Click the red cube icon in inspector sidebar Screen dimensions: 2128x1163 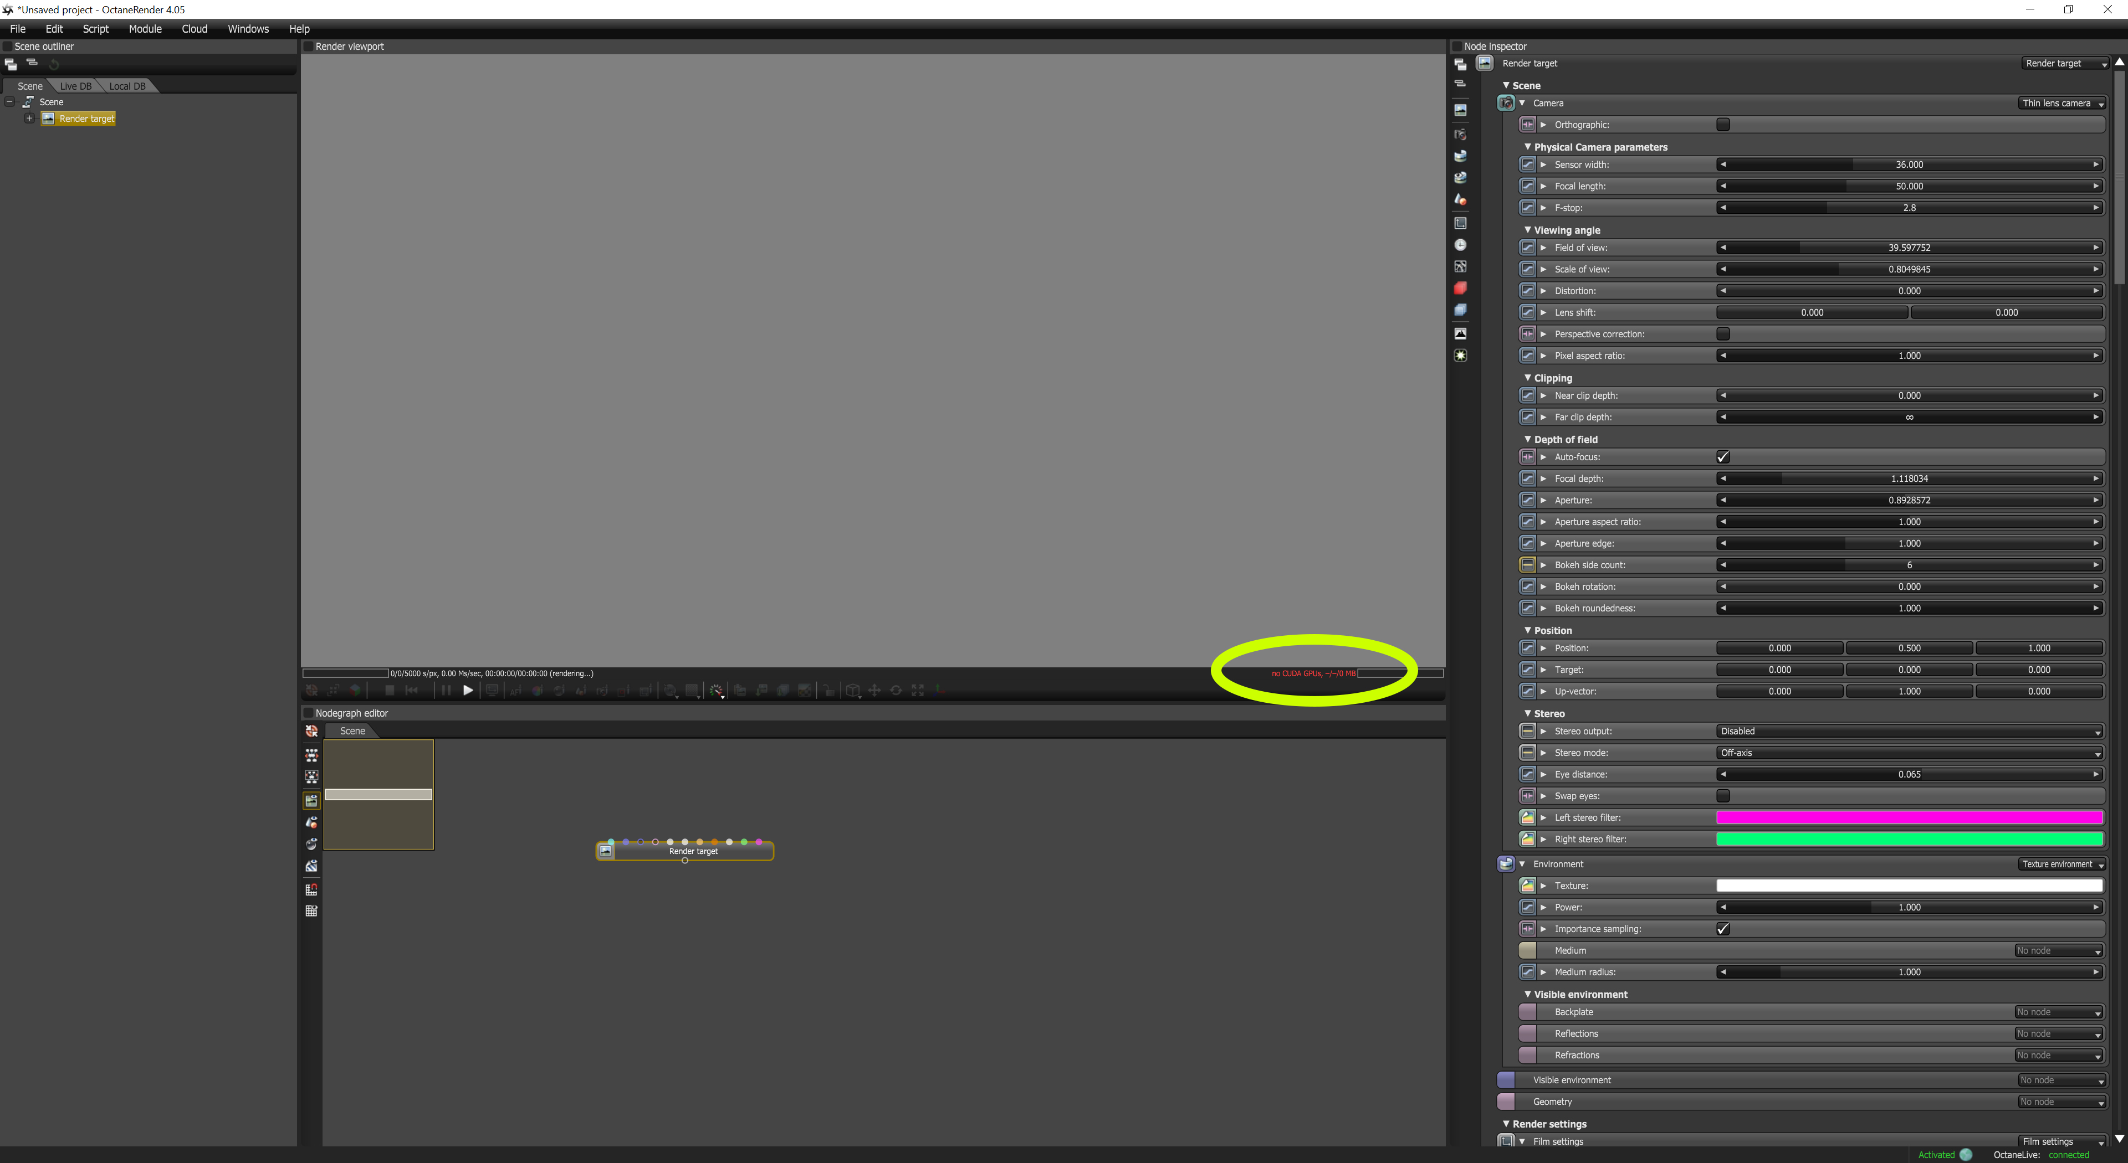coord(1461,288)
